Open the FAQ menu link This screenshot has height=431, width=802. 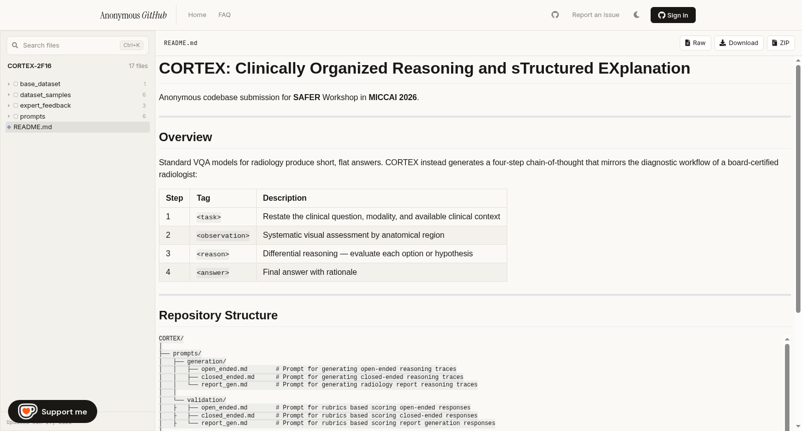tap(225, 15)
